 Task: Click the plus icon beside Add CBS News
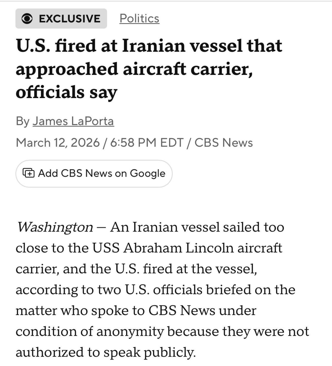[x=29, y=173]
